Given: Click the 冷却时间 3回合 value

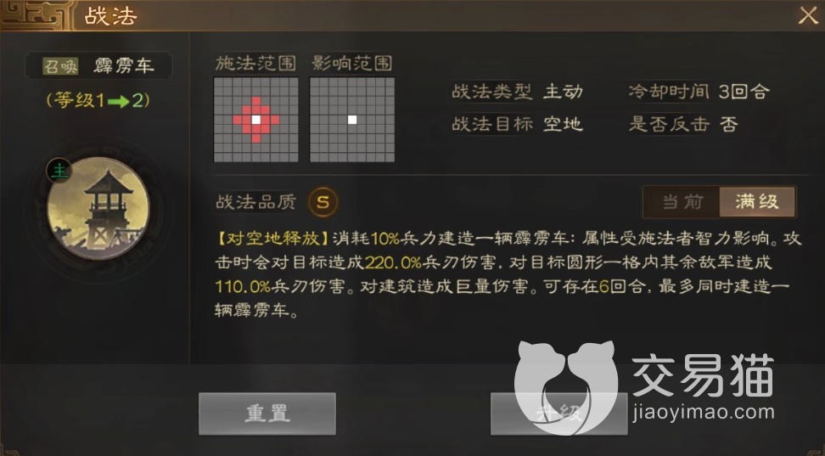Looking at the screenshot, I should tap(744, 92).
